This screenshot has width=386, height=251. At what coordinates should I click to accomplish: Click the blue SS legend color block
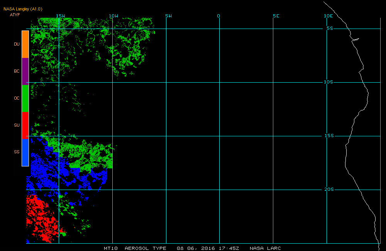tap(25, 152)
